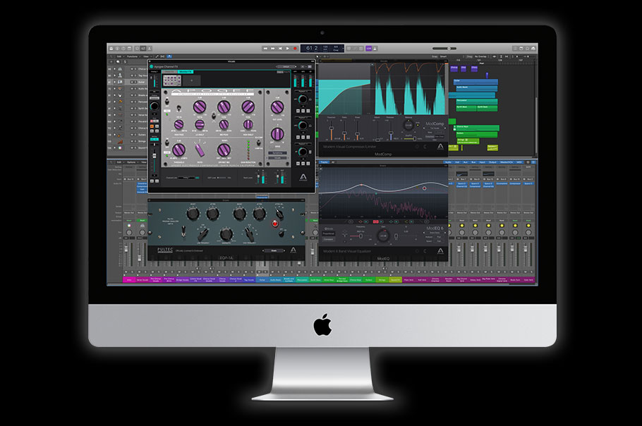Click the Duplicate Track button

118,62
